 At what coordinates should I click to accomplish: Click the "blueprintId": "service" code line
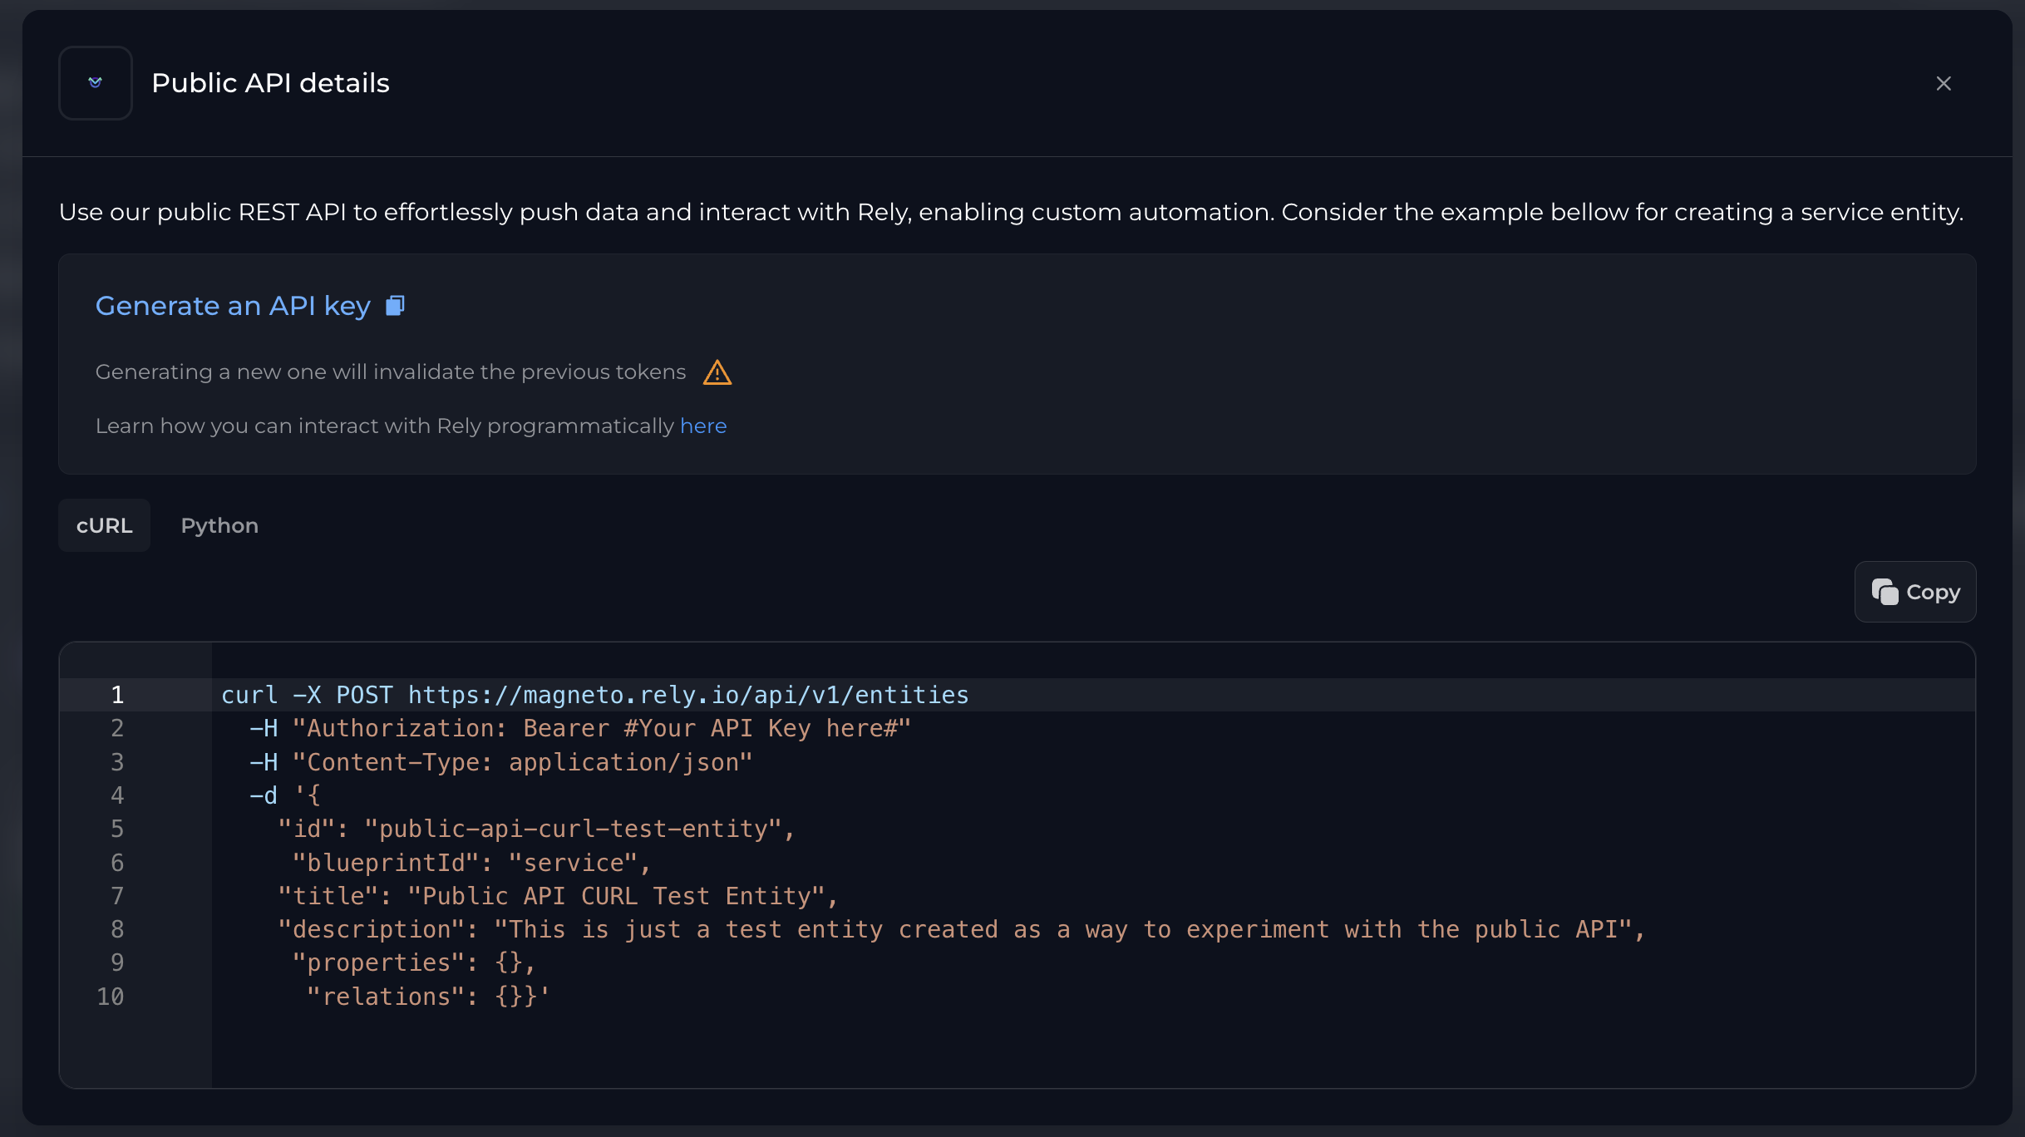[x=470, y=863]
